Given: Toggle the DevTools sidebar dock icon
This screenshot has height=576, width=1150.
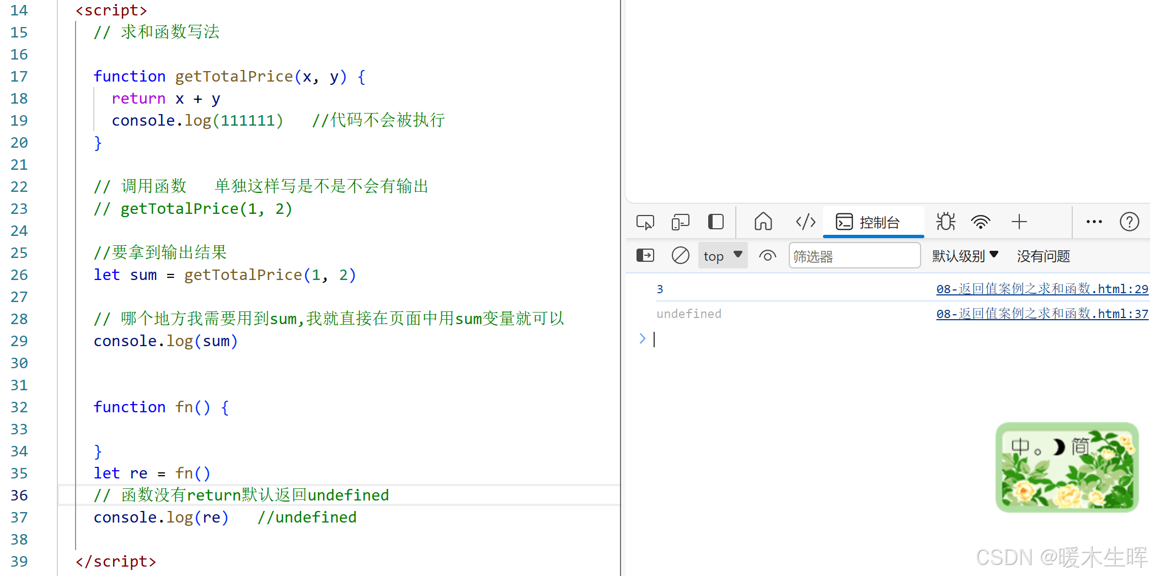Looking at the screenshot, I should pos(716,222).
